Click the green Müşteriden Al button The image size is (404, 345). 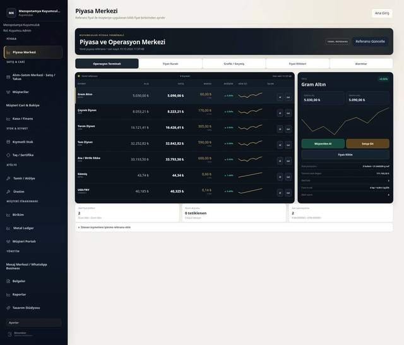[x=323, y=143]
